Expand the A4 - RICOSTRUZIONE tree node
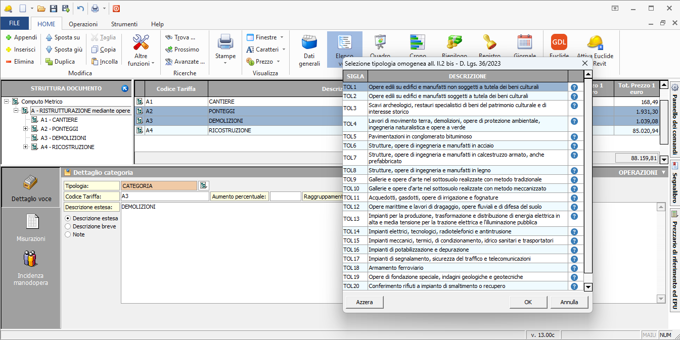This screenshot has width=680, height=340. coord(25,147)
